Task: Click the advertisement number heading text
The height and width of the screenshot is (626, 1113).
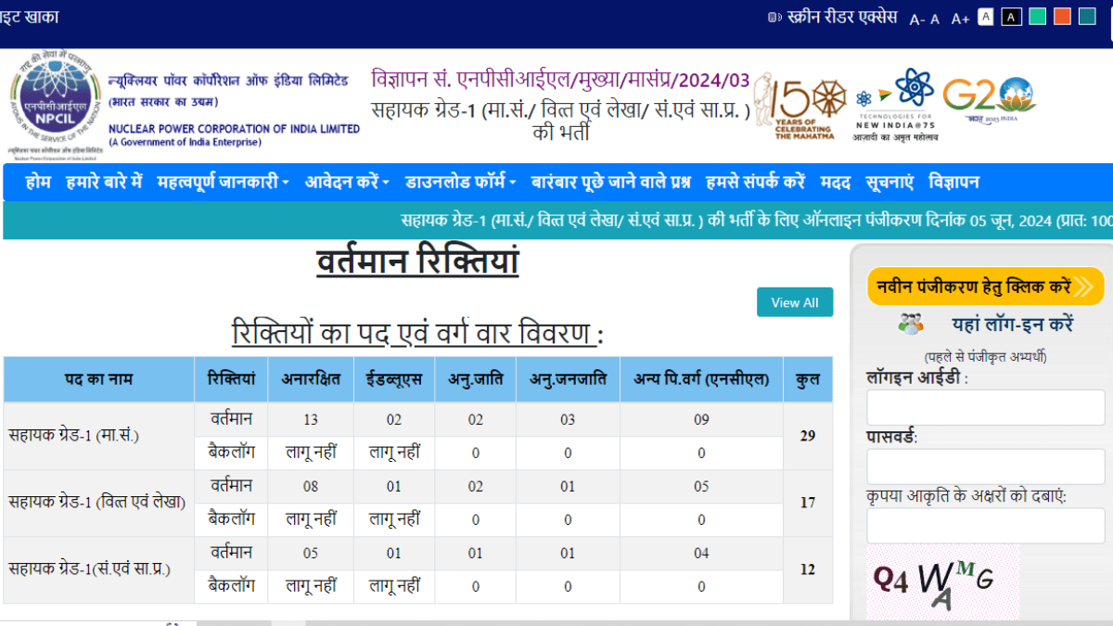Action: click(x=560, y=79)
